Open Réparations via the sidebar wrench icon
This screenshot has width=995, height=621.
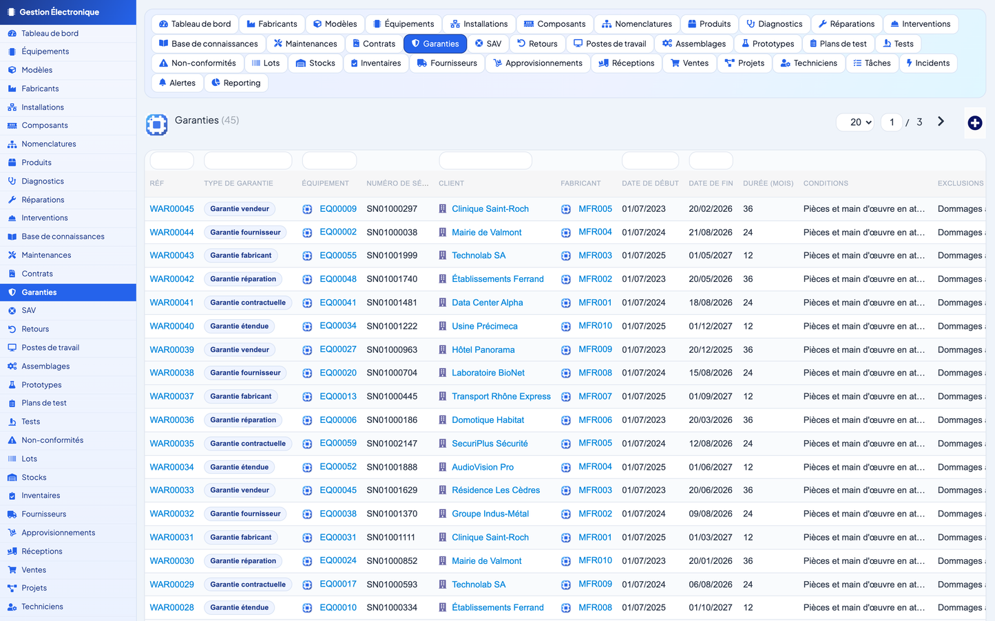12,199
